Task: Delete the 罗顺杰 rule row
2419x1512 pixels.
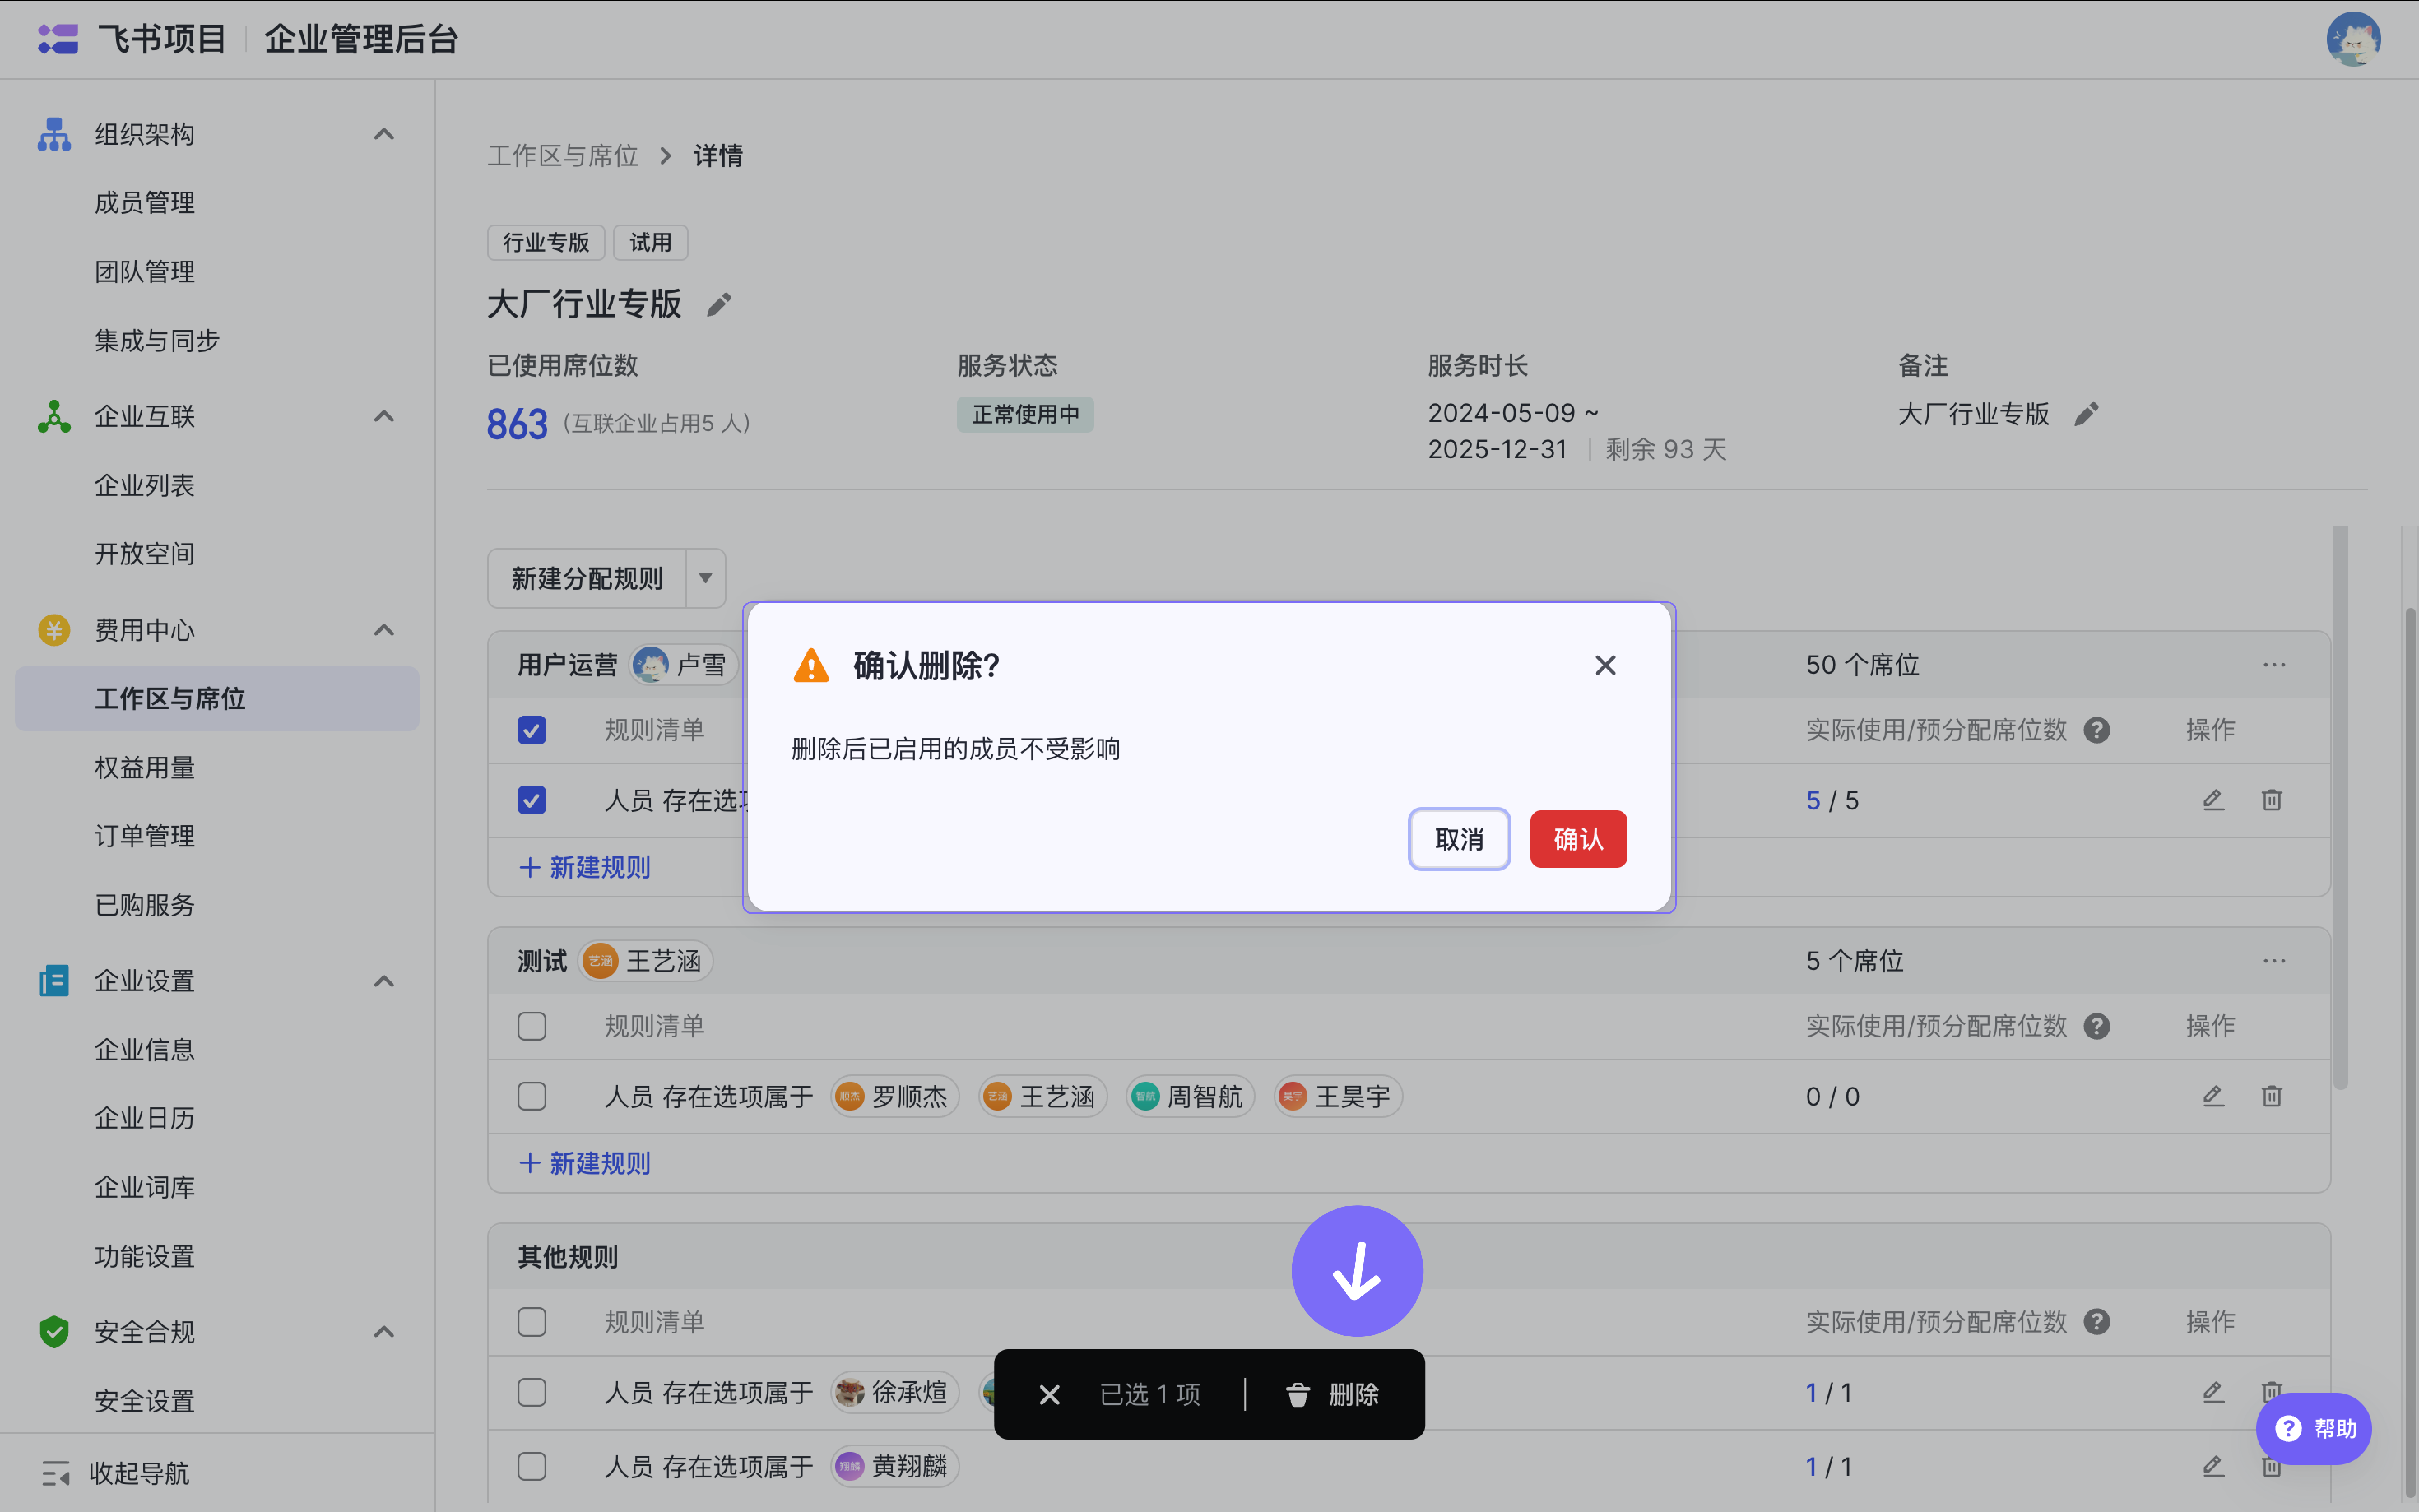Action: 2272,1096
